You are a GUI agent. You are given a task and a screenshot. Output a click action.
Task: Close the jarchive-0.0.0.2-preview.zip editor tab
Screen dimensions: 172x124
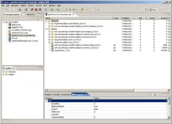[73, 14]
